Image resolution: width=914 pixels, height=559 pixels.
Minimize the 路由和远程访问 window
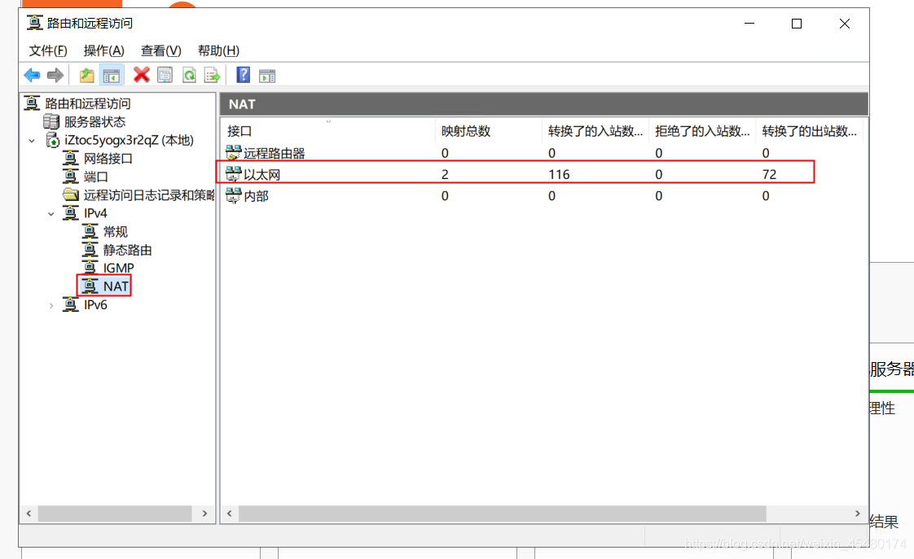coord(749,24)
